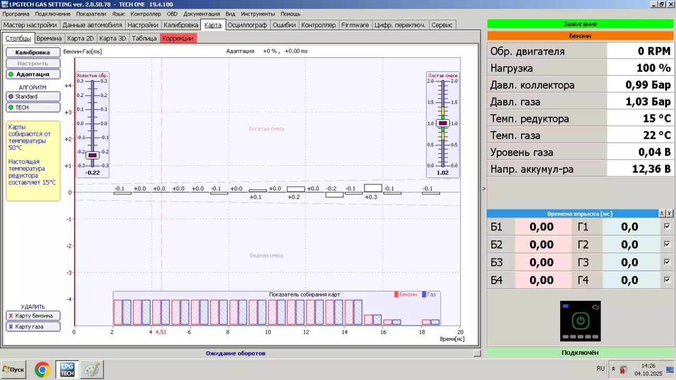Click the Холостые обр. slider handle

pyautogui.click(x=92, y=155)
